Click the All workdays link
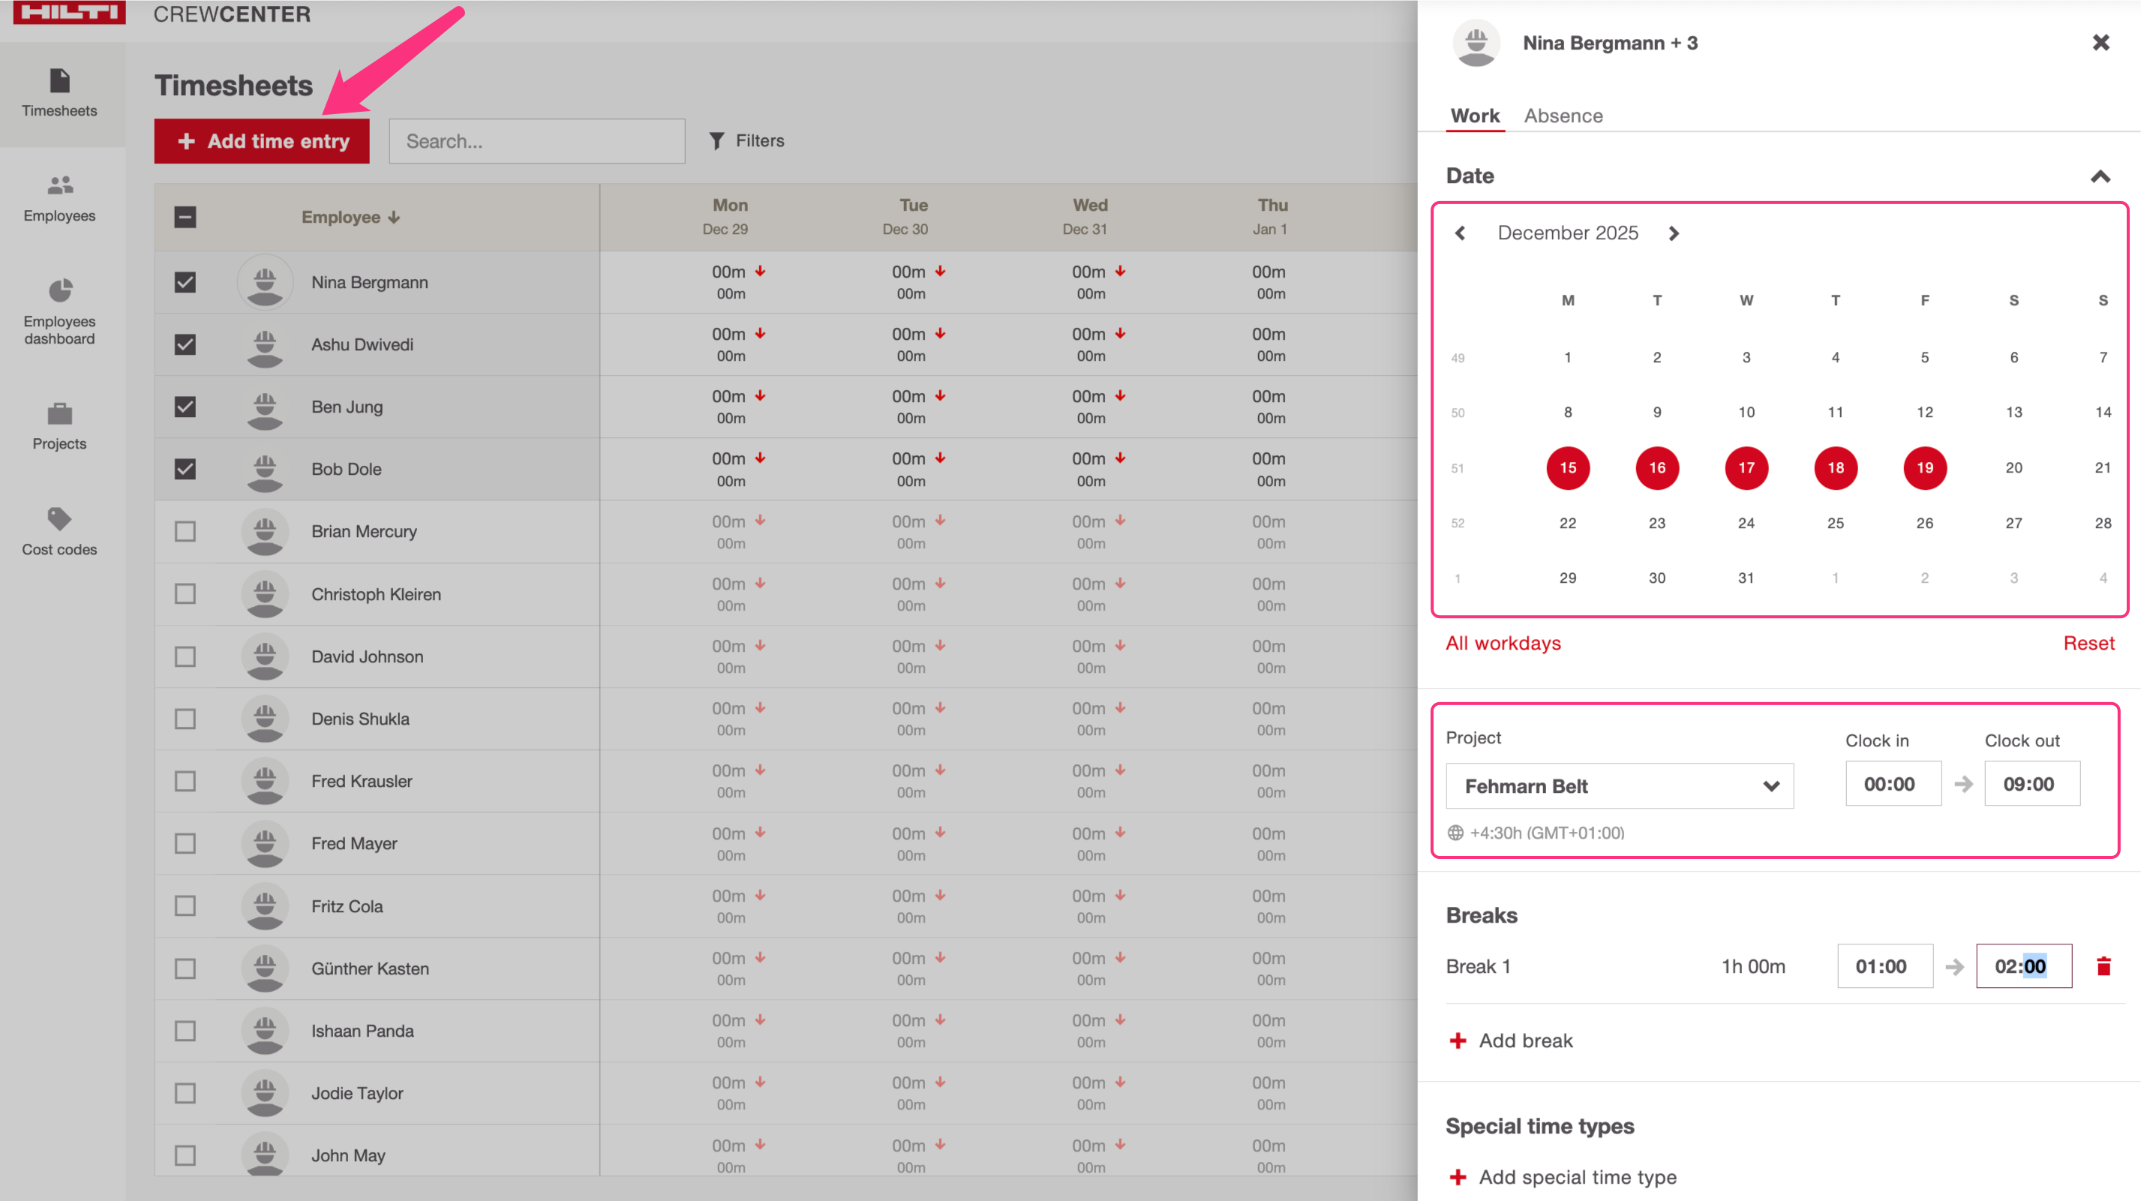Screen dimensions: 2141x1201 tap(1503, 644)
